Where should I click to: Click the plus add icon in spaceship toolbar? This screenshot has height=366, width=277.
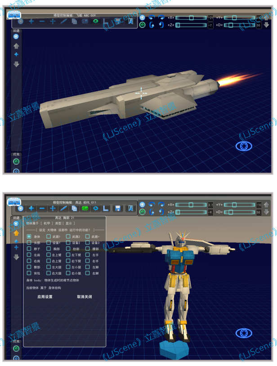tap(31, 21)
